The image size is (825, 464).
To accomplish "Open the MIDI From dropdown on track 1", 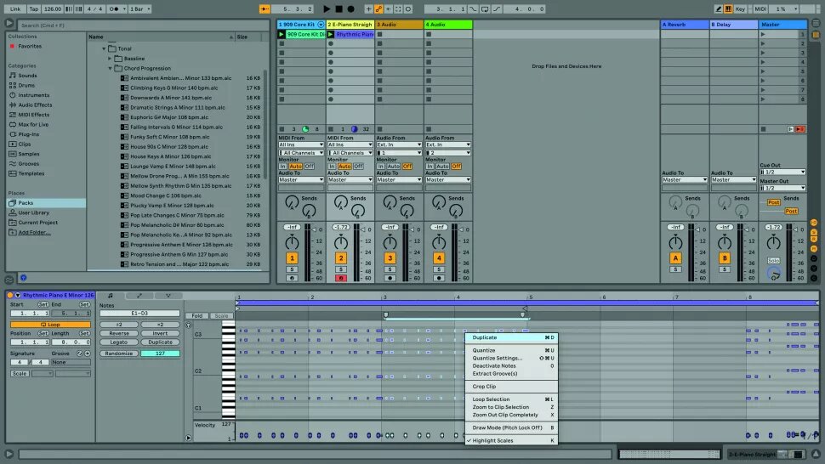I will [301, 145].
